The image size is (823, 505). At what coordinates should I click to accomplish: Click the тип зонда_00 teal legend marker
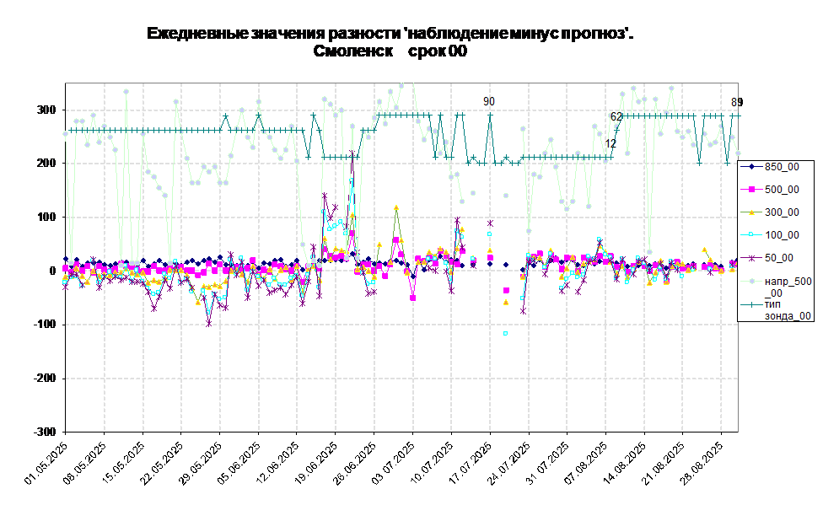point(750,304)
